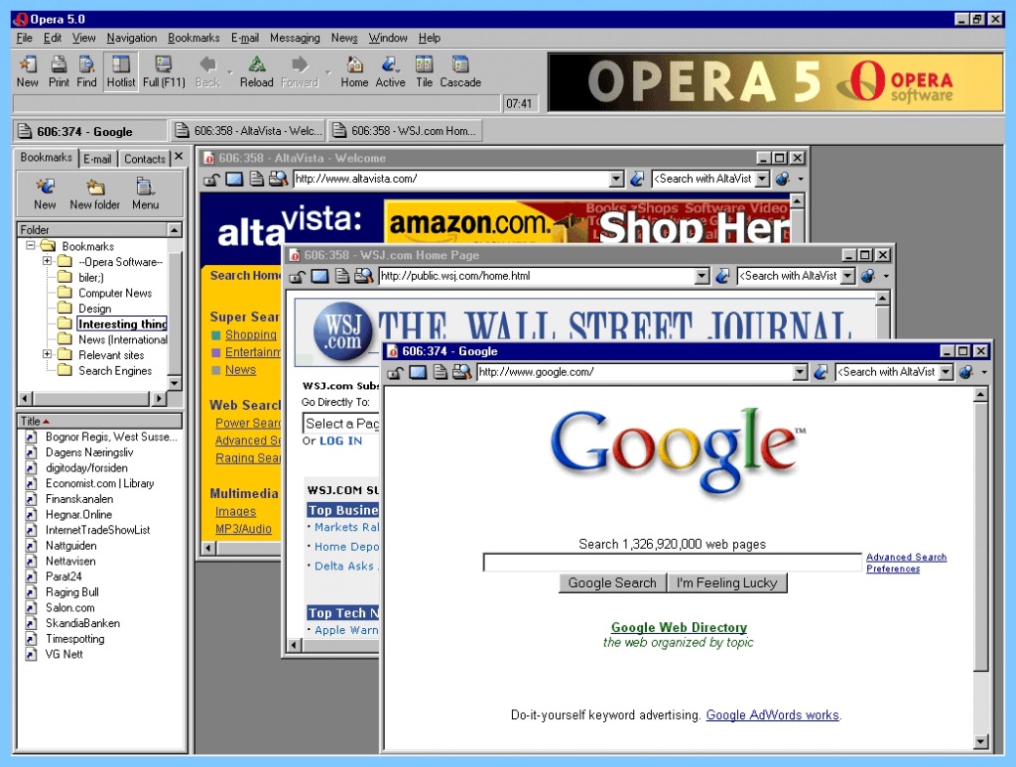This screenshot has height=767, width=1016.
Task: Click the lock security icon in Google window
Action: (395, 372)
